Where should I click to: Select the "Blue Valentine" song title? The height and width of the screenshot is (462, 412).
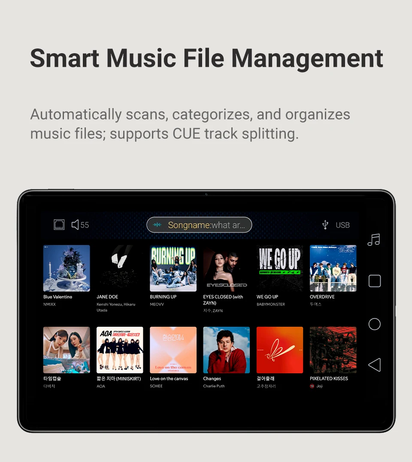[x=58, y=297]
